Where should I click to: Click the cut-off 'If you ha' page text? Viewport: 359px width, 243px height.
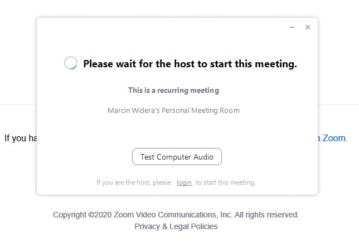point(20,138)
